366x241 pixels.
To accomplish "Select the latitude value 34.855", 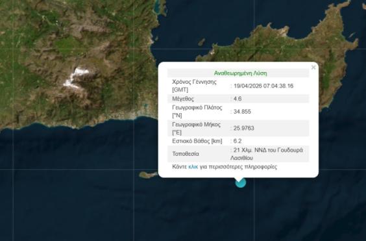I will [x=242, y=112].
